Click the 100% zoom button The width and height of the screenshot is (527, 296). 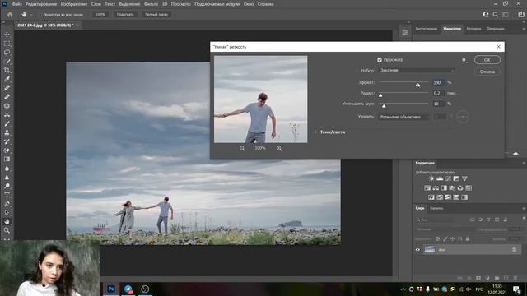[100, 15]
